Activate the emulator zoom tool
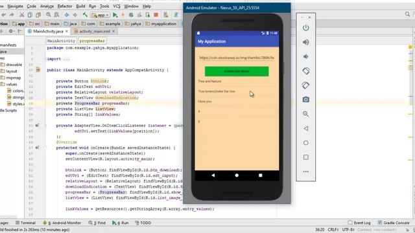 pyautogui.click(x=305, y=114)
